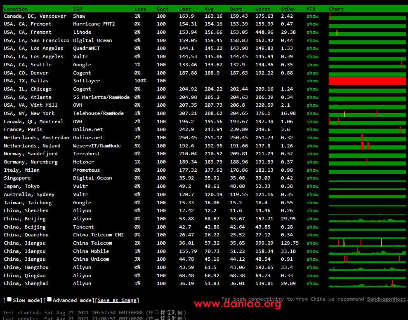
Task: Select the 100% loss value for Dallas
Action: click(140, 81)
